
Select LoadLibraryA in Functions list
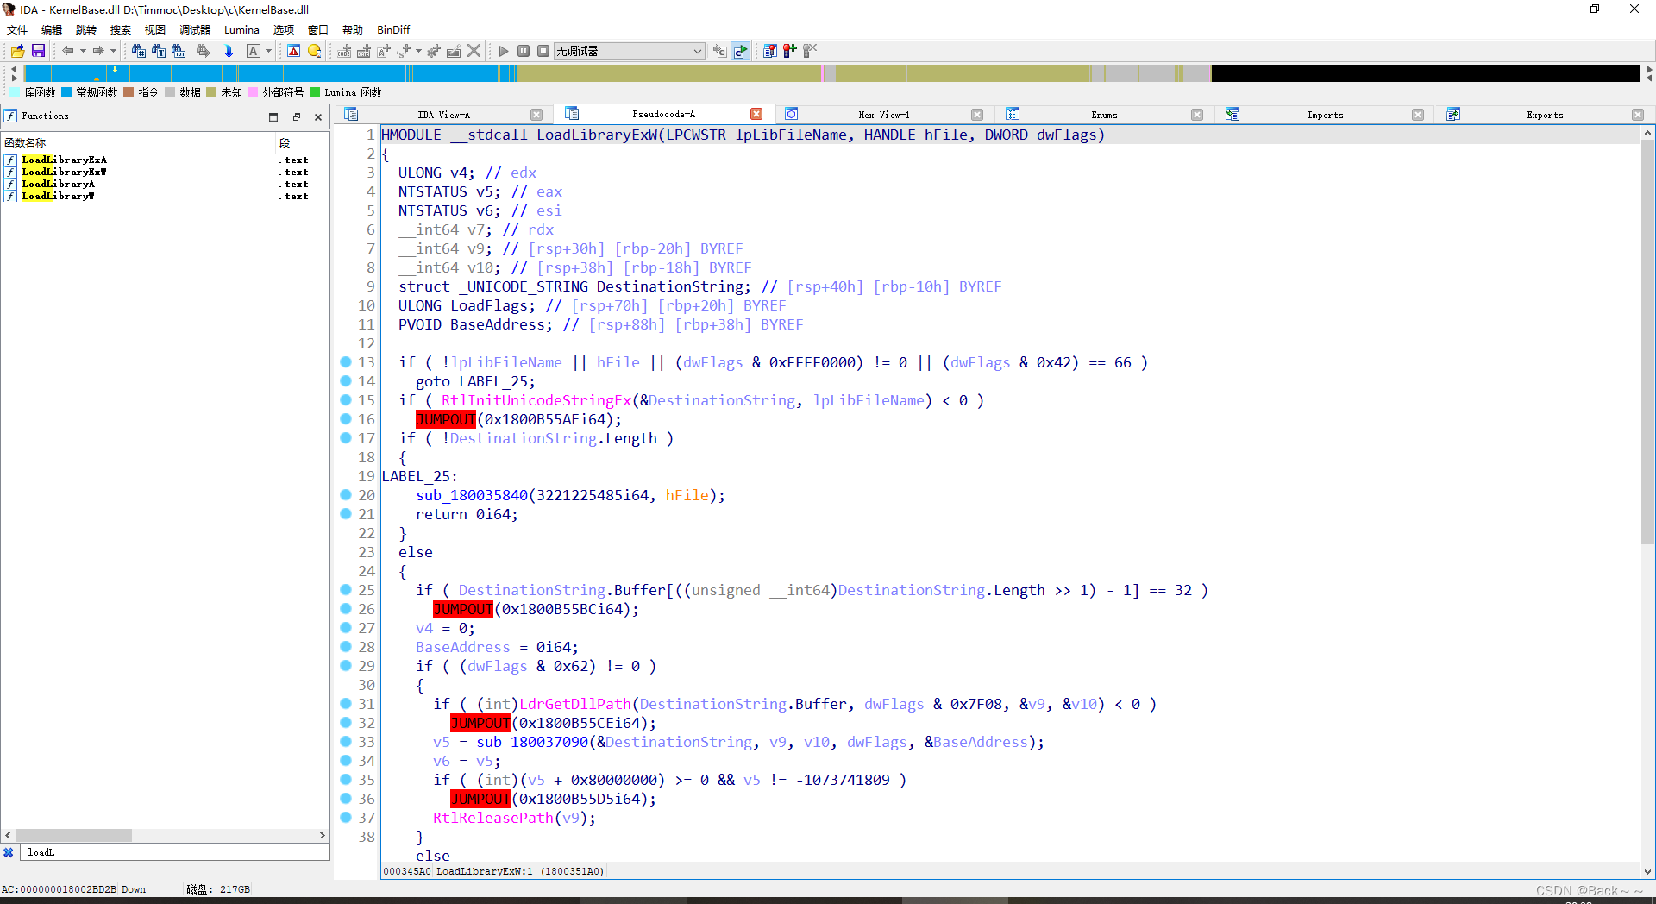point(59,184)
